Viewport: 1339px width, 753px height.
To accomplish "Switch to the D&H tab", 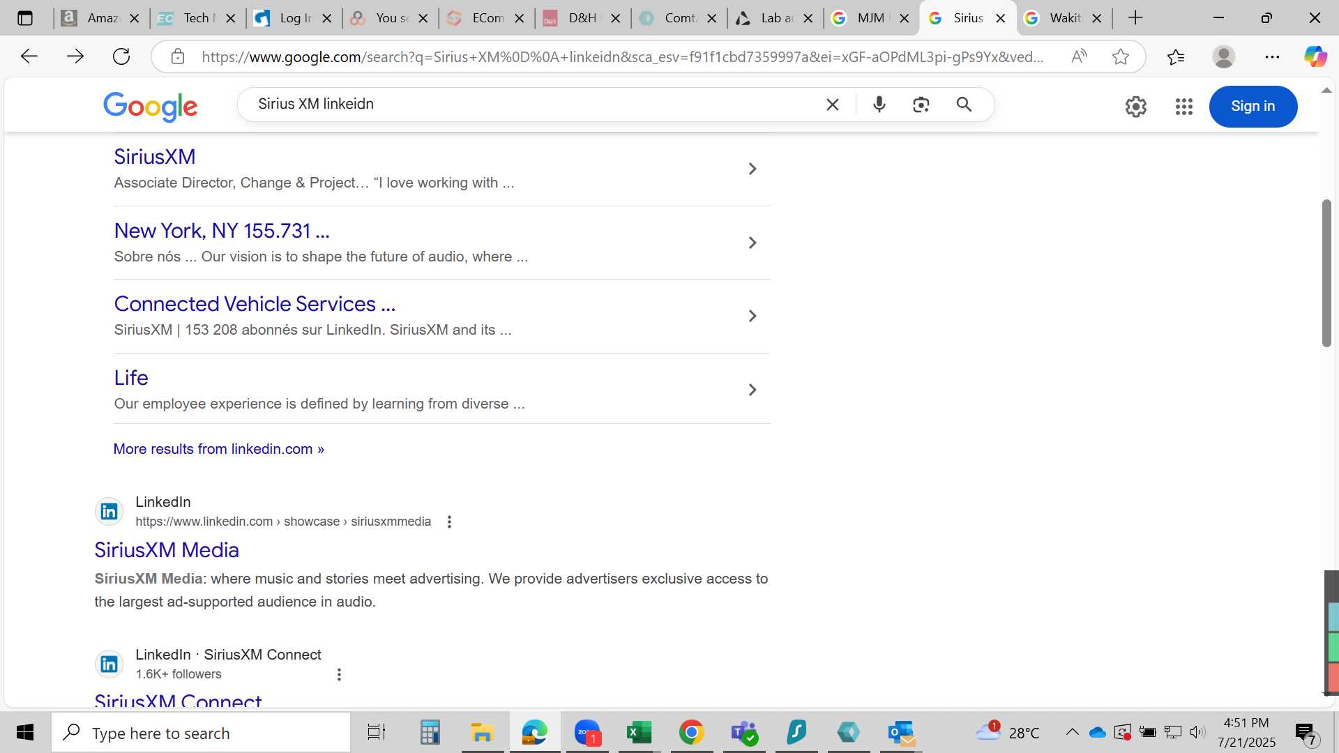I will pos(582,18).
